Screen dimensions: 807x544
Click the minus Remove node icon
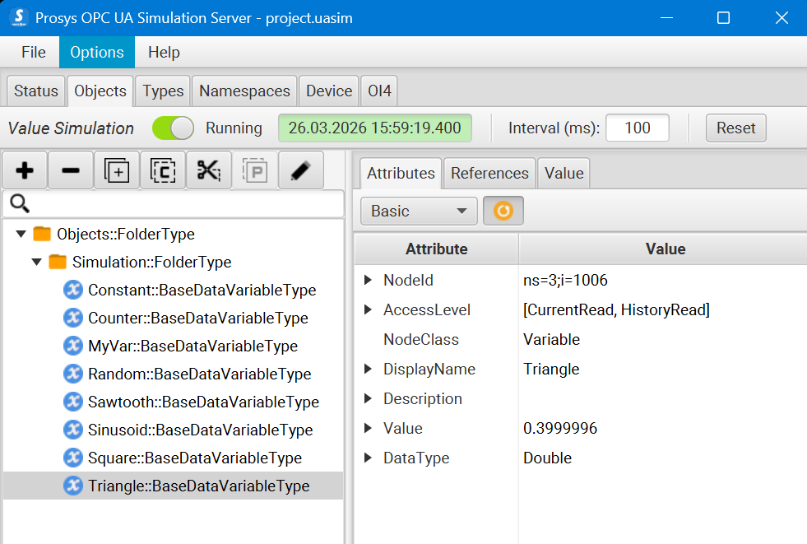pos(71,170)
